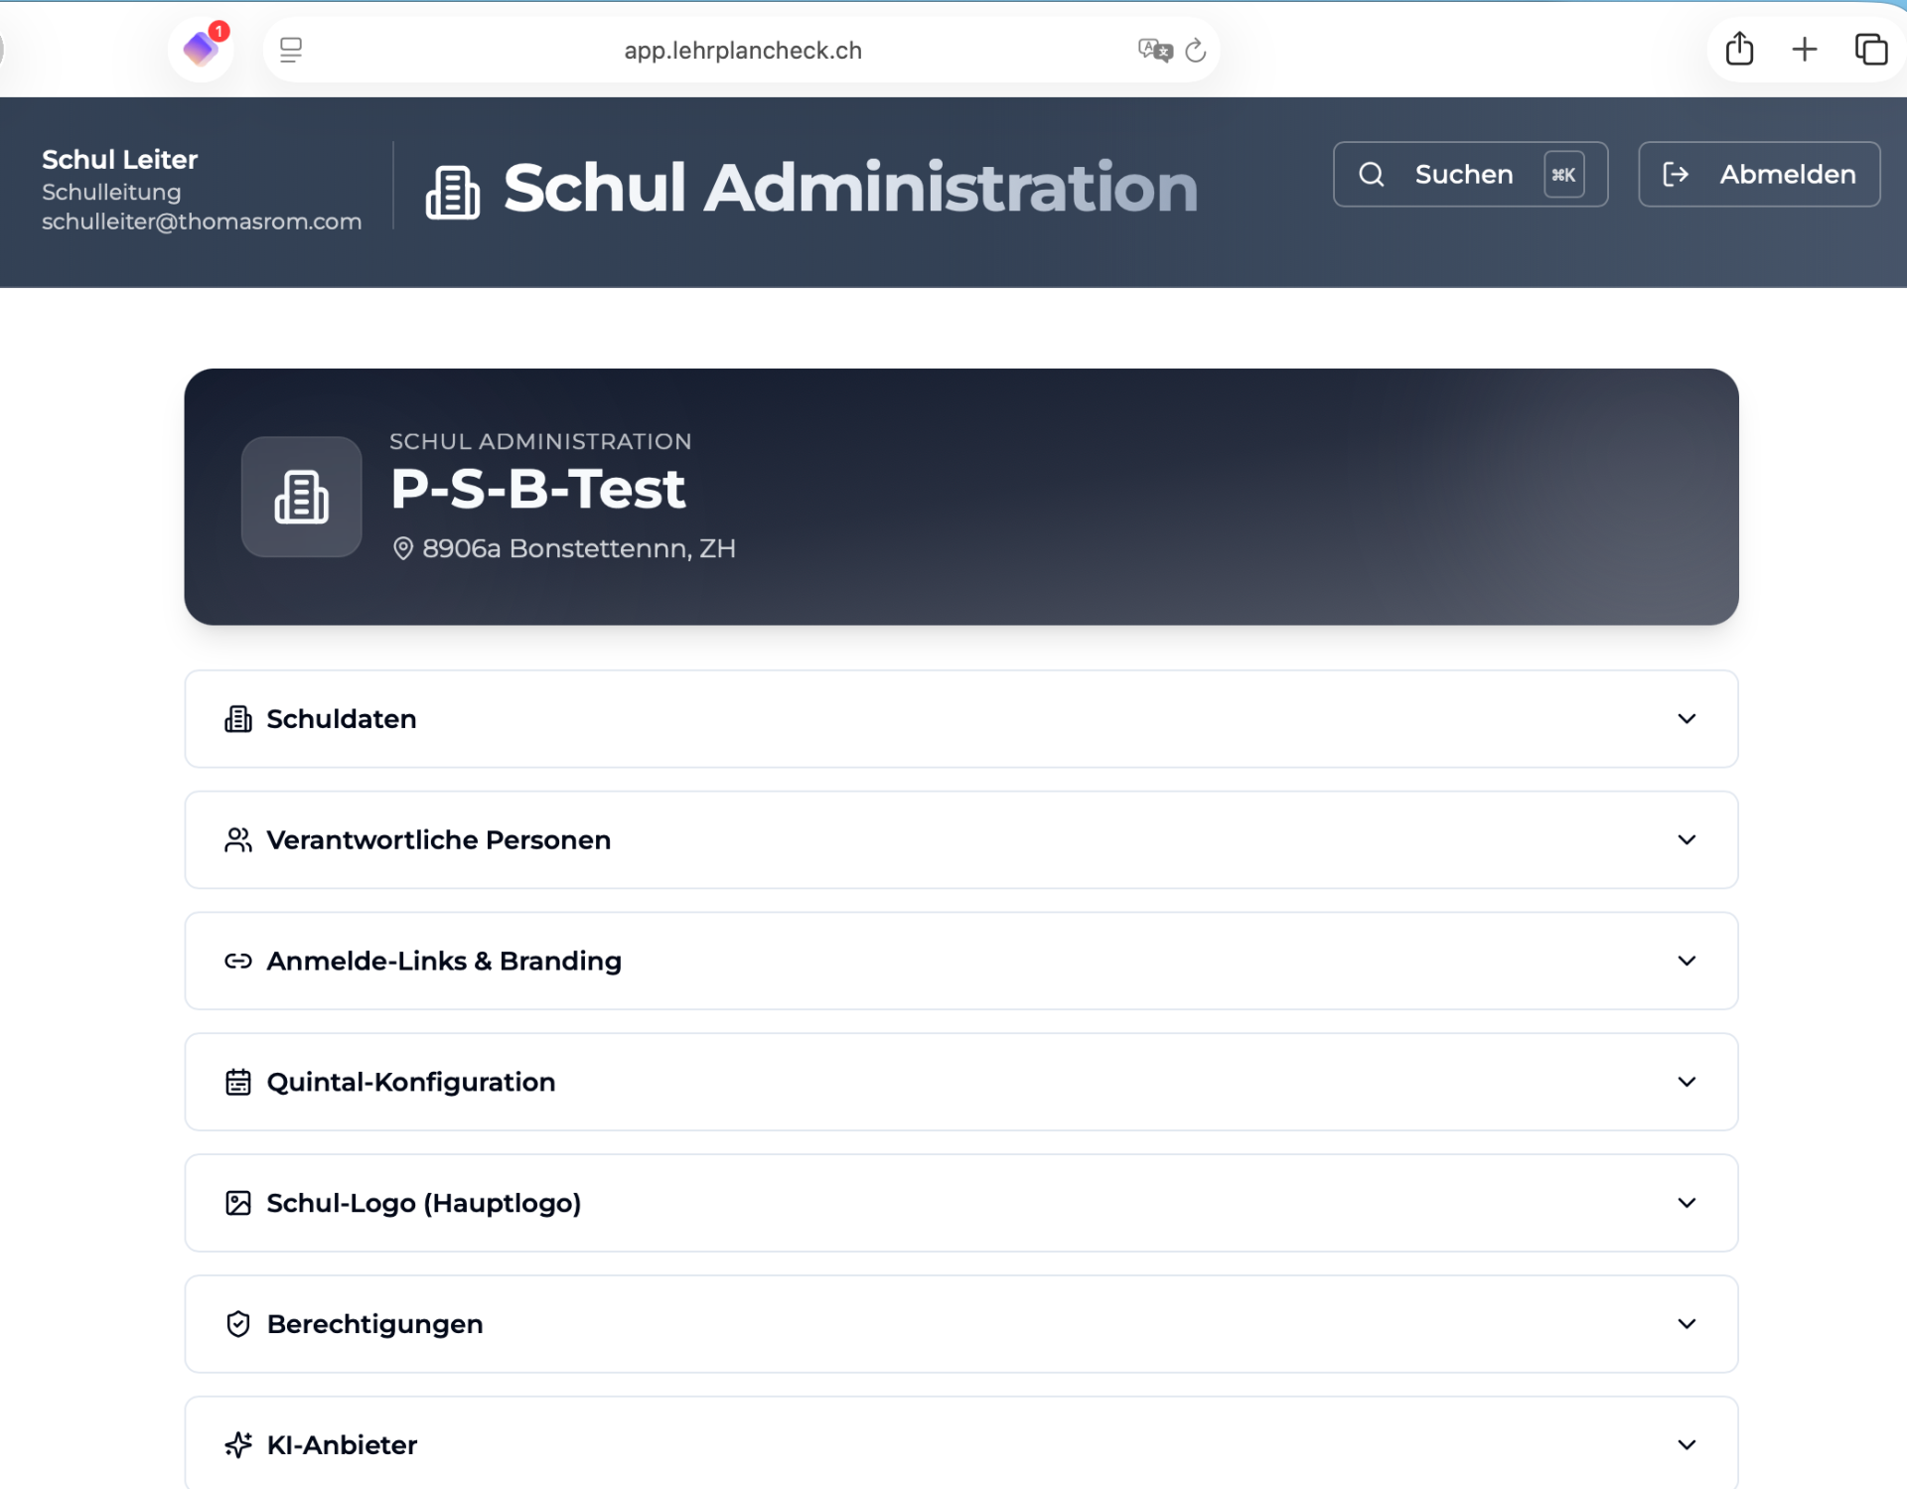The width and height of the screenshot is (1907, 1489).
Task: Reload the page
Action: pos(1196,50)
